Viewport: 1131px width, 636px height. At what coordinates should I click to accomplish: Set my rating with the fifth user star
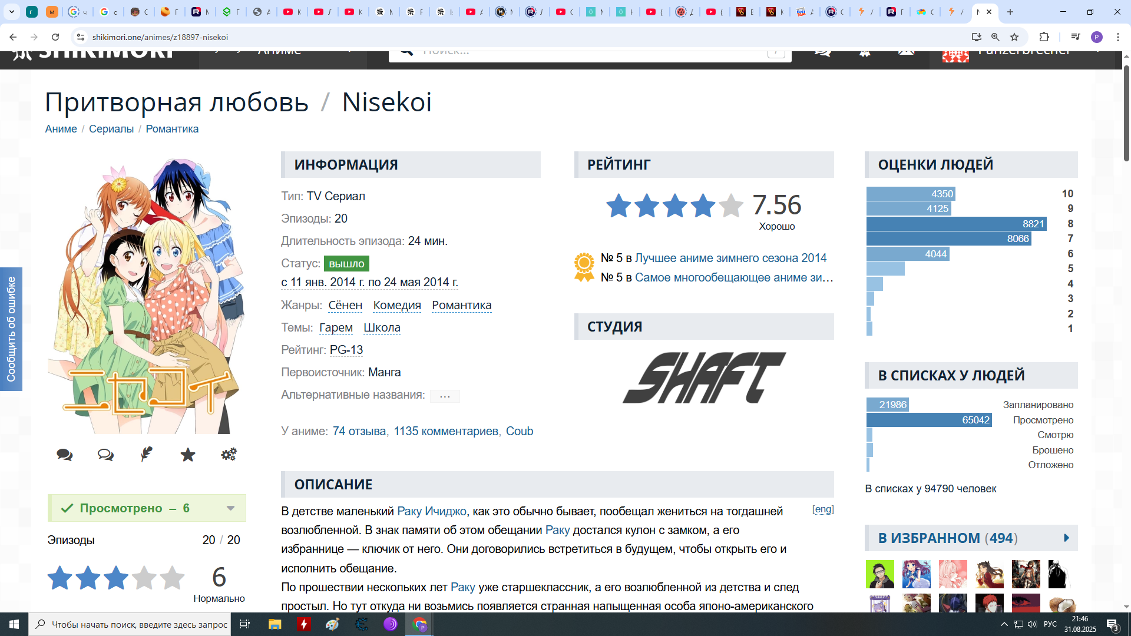click(x=172, y=578)
